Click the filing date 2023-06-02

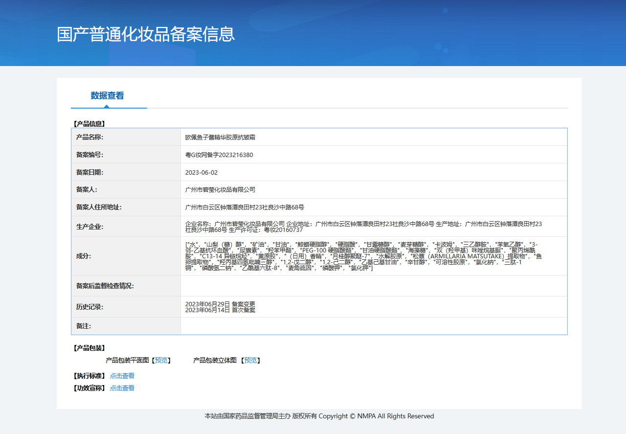(x=201, y=173)
